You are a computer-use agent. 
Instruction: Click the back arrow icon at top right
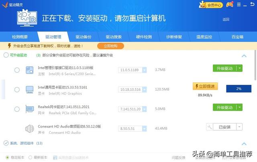click(x=253, y=4)
